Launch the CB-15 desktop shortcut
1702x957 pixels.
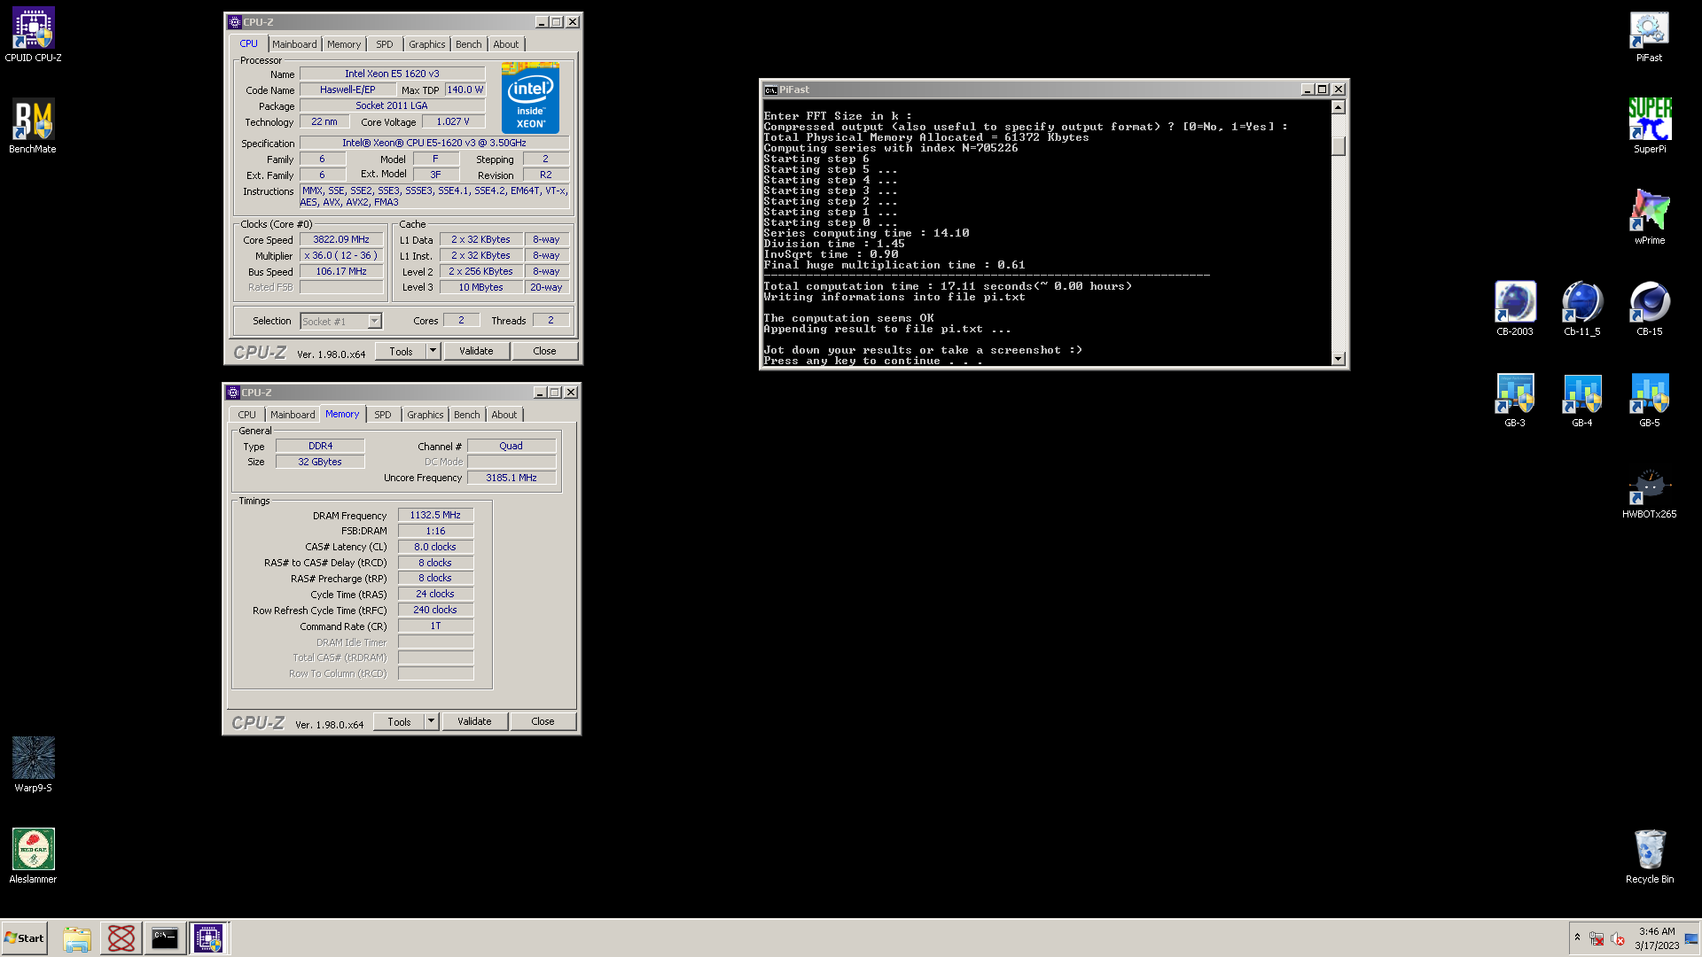point(1649,309)
